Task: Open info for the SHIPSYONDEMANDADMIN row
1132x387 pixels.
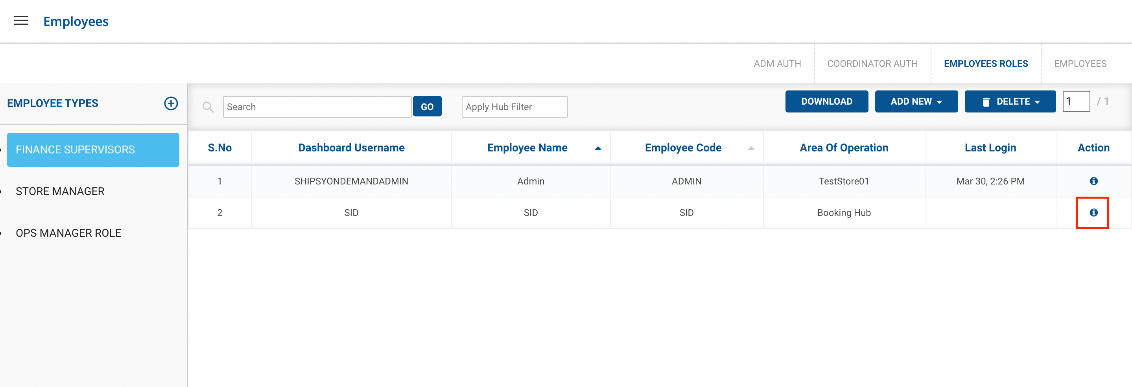Action: 1093,181
